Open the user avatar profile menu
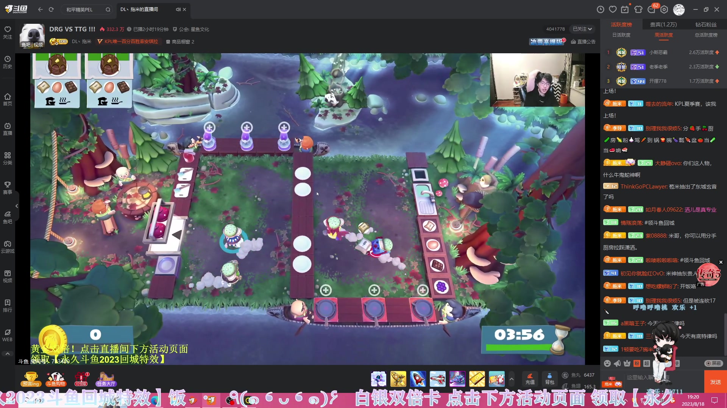727x408 pixels. (679, 9)
